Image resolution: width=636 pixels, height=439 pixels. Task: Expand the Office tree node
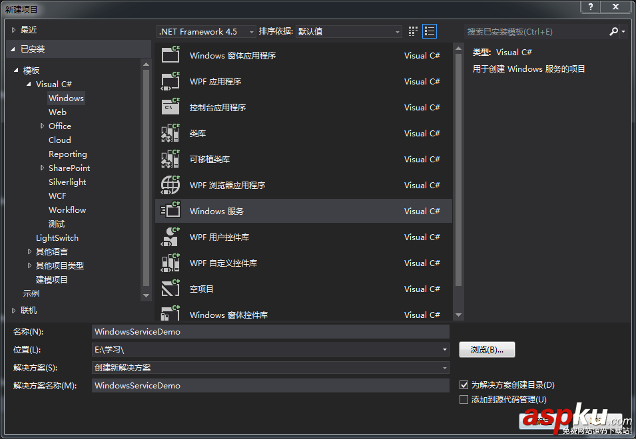pos(42,126)
